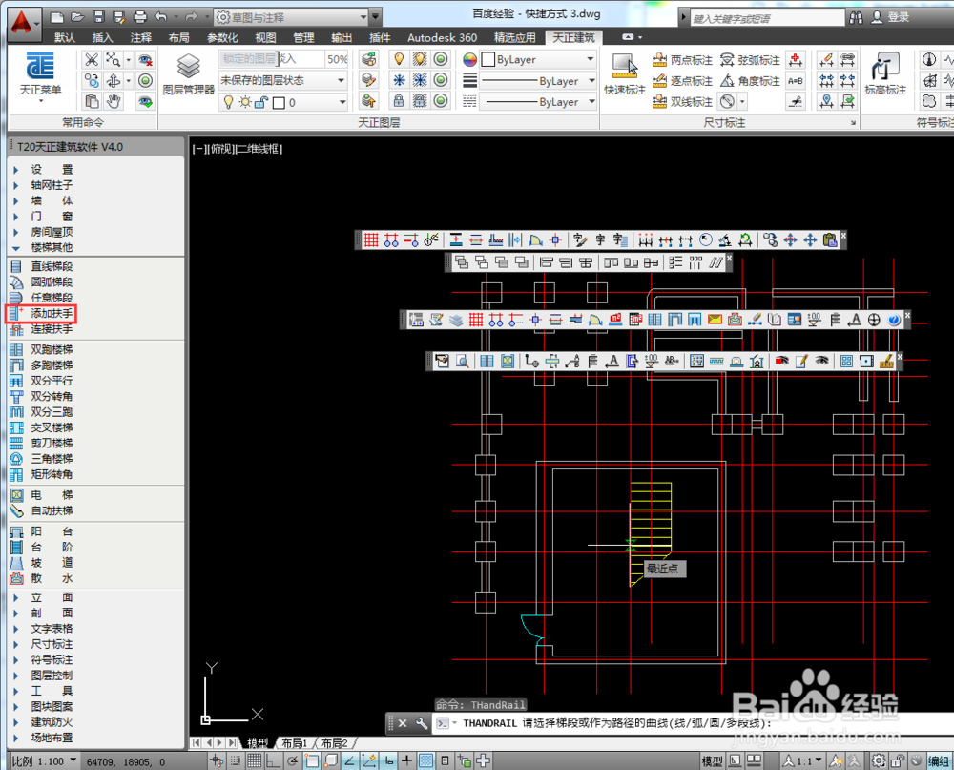Switch to the 布局1 layout tab

coord(295,742)
